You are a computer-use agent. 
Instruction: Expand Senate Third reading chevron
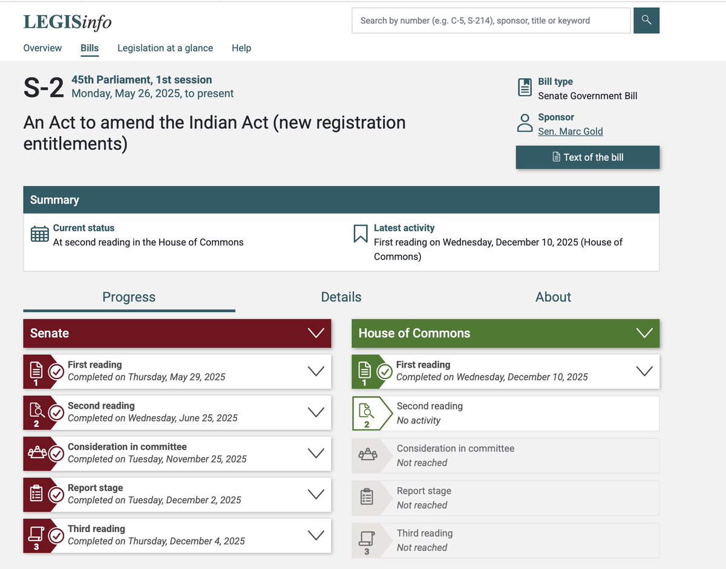[x=316, y=536]
